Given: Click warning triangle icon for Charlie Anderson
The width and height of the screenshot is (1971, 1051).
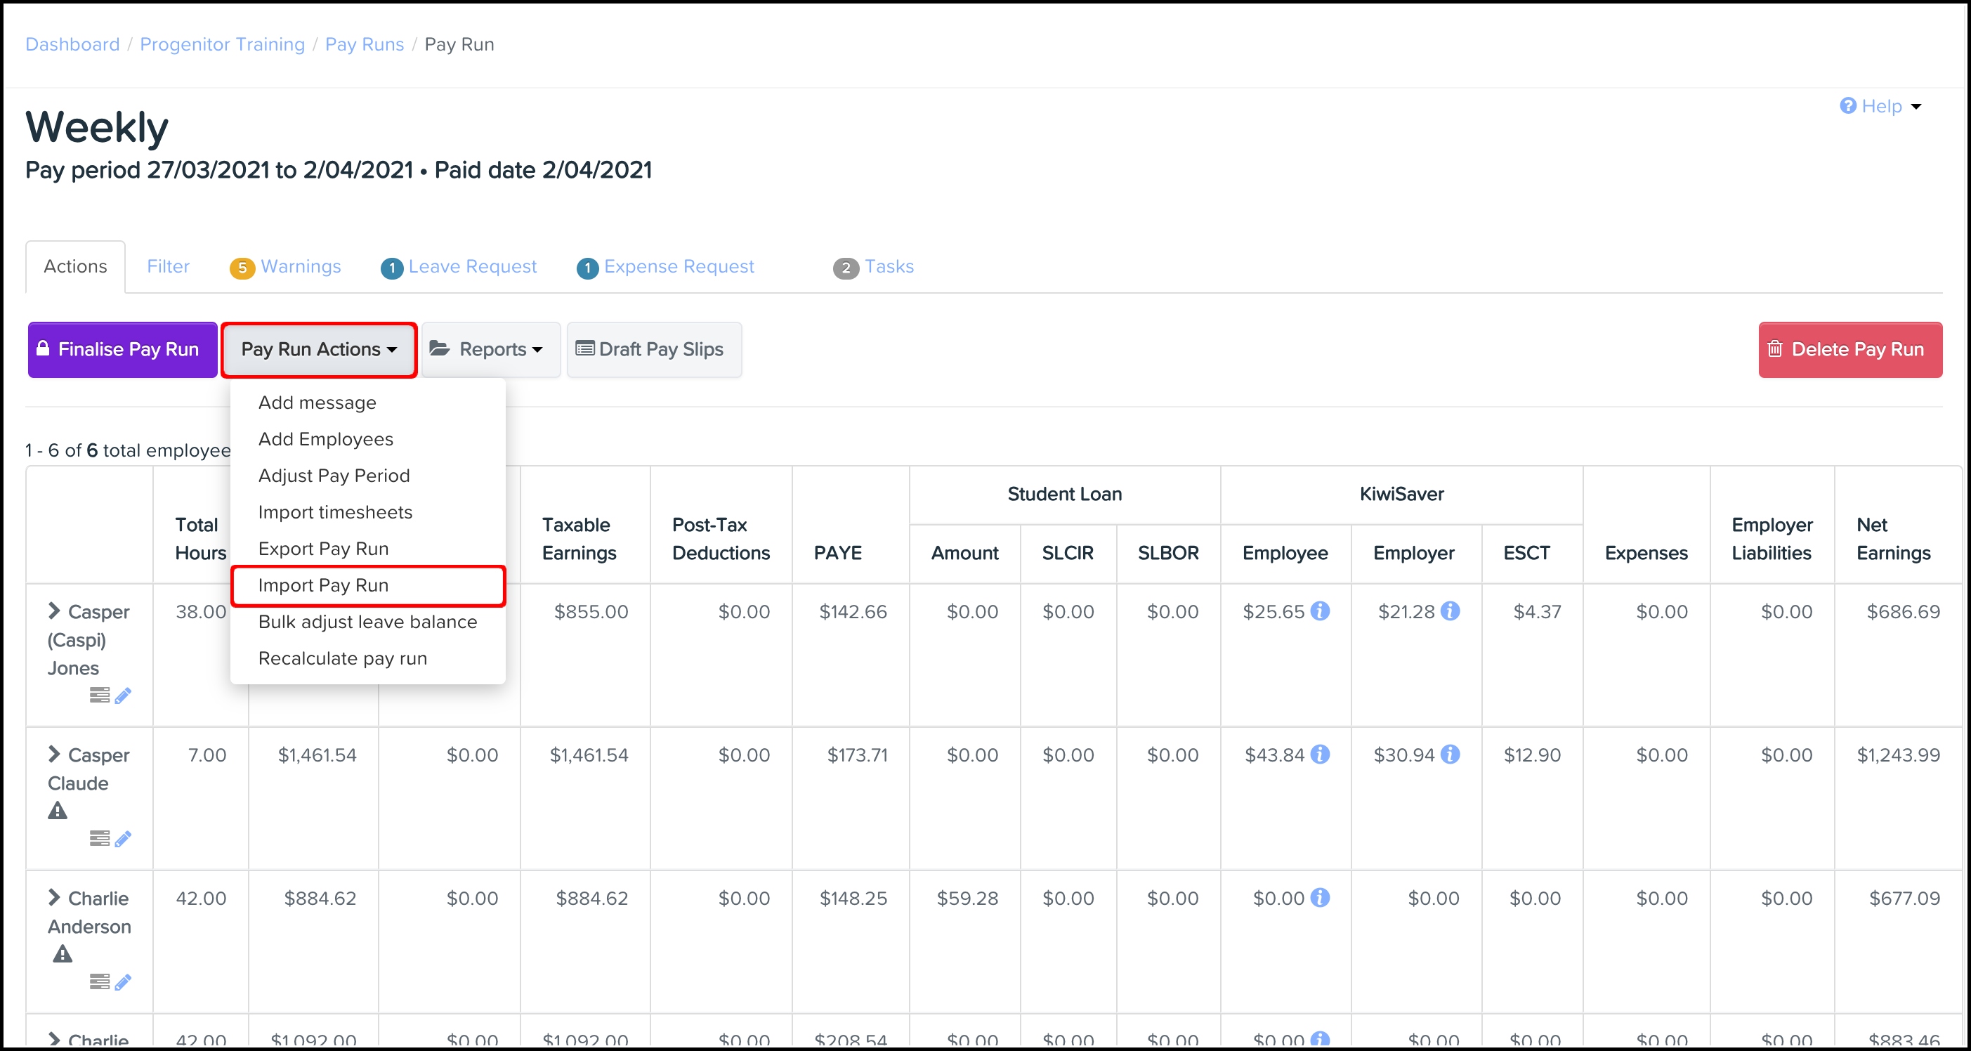Looking at the screenshot, I should (x=63, y=954).
